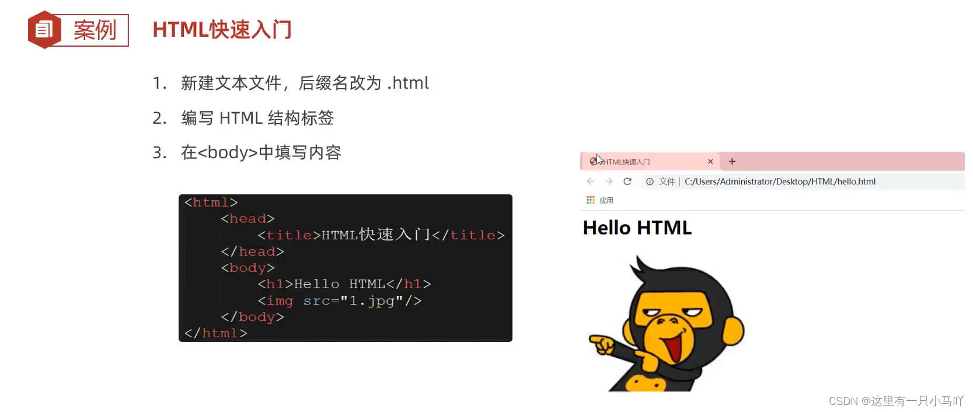This screenshot has width=973, height=412.
Task: Click the browser back arrow
Action: (590, 181)
